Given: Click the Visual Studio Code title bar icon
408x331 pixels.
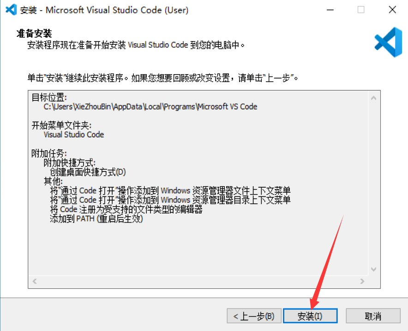Looking at the screenshot, I should tap(10, 9).
